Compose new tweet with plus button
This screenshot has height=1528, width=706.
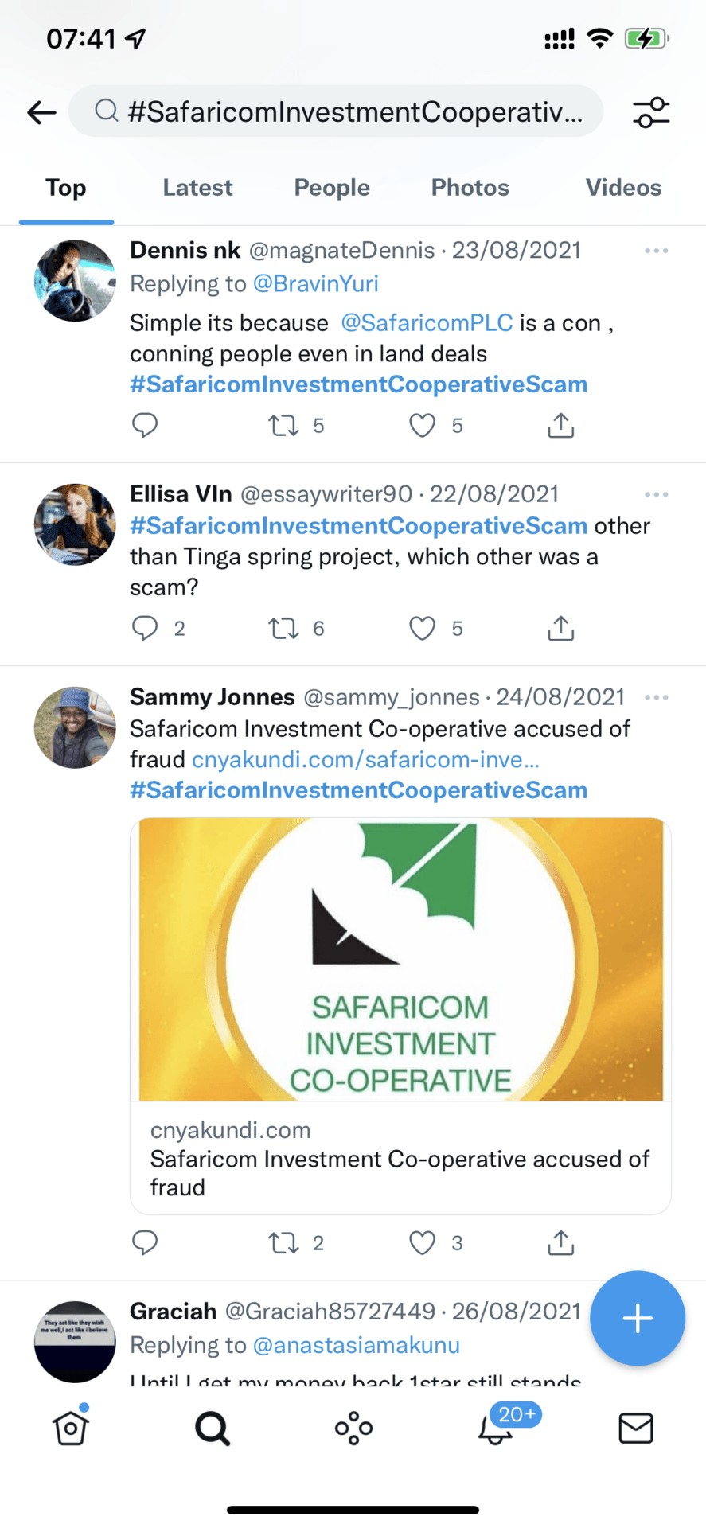637,1319
